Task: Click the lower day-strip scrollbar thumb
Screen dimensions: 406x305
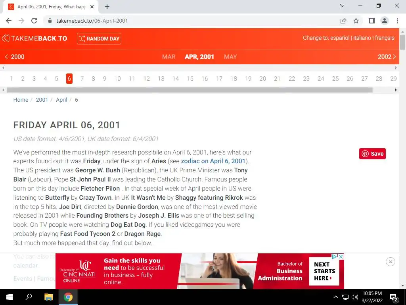Action: pos(190,90)
